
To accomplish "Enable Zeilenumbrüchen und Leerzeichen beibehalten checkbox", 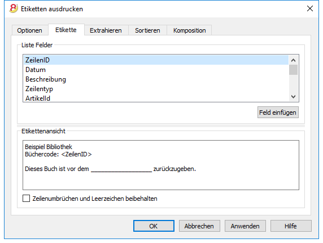I will coord(26,199).
